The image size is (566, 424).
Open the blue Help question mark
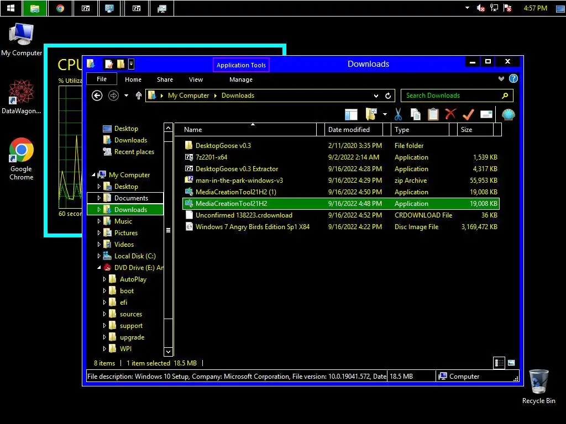pos(513,78)
